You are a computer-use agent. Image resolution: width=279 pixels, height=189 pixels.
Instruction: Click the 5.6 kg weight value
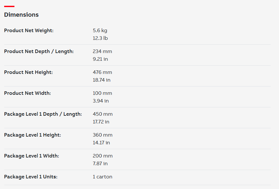100,31
